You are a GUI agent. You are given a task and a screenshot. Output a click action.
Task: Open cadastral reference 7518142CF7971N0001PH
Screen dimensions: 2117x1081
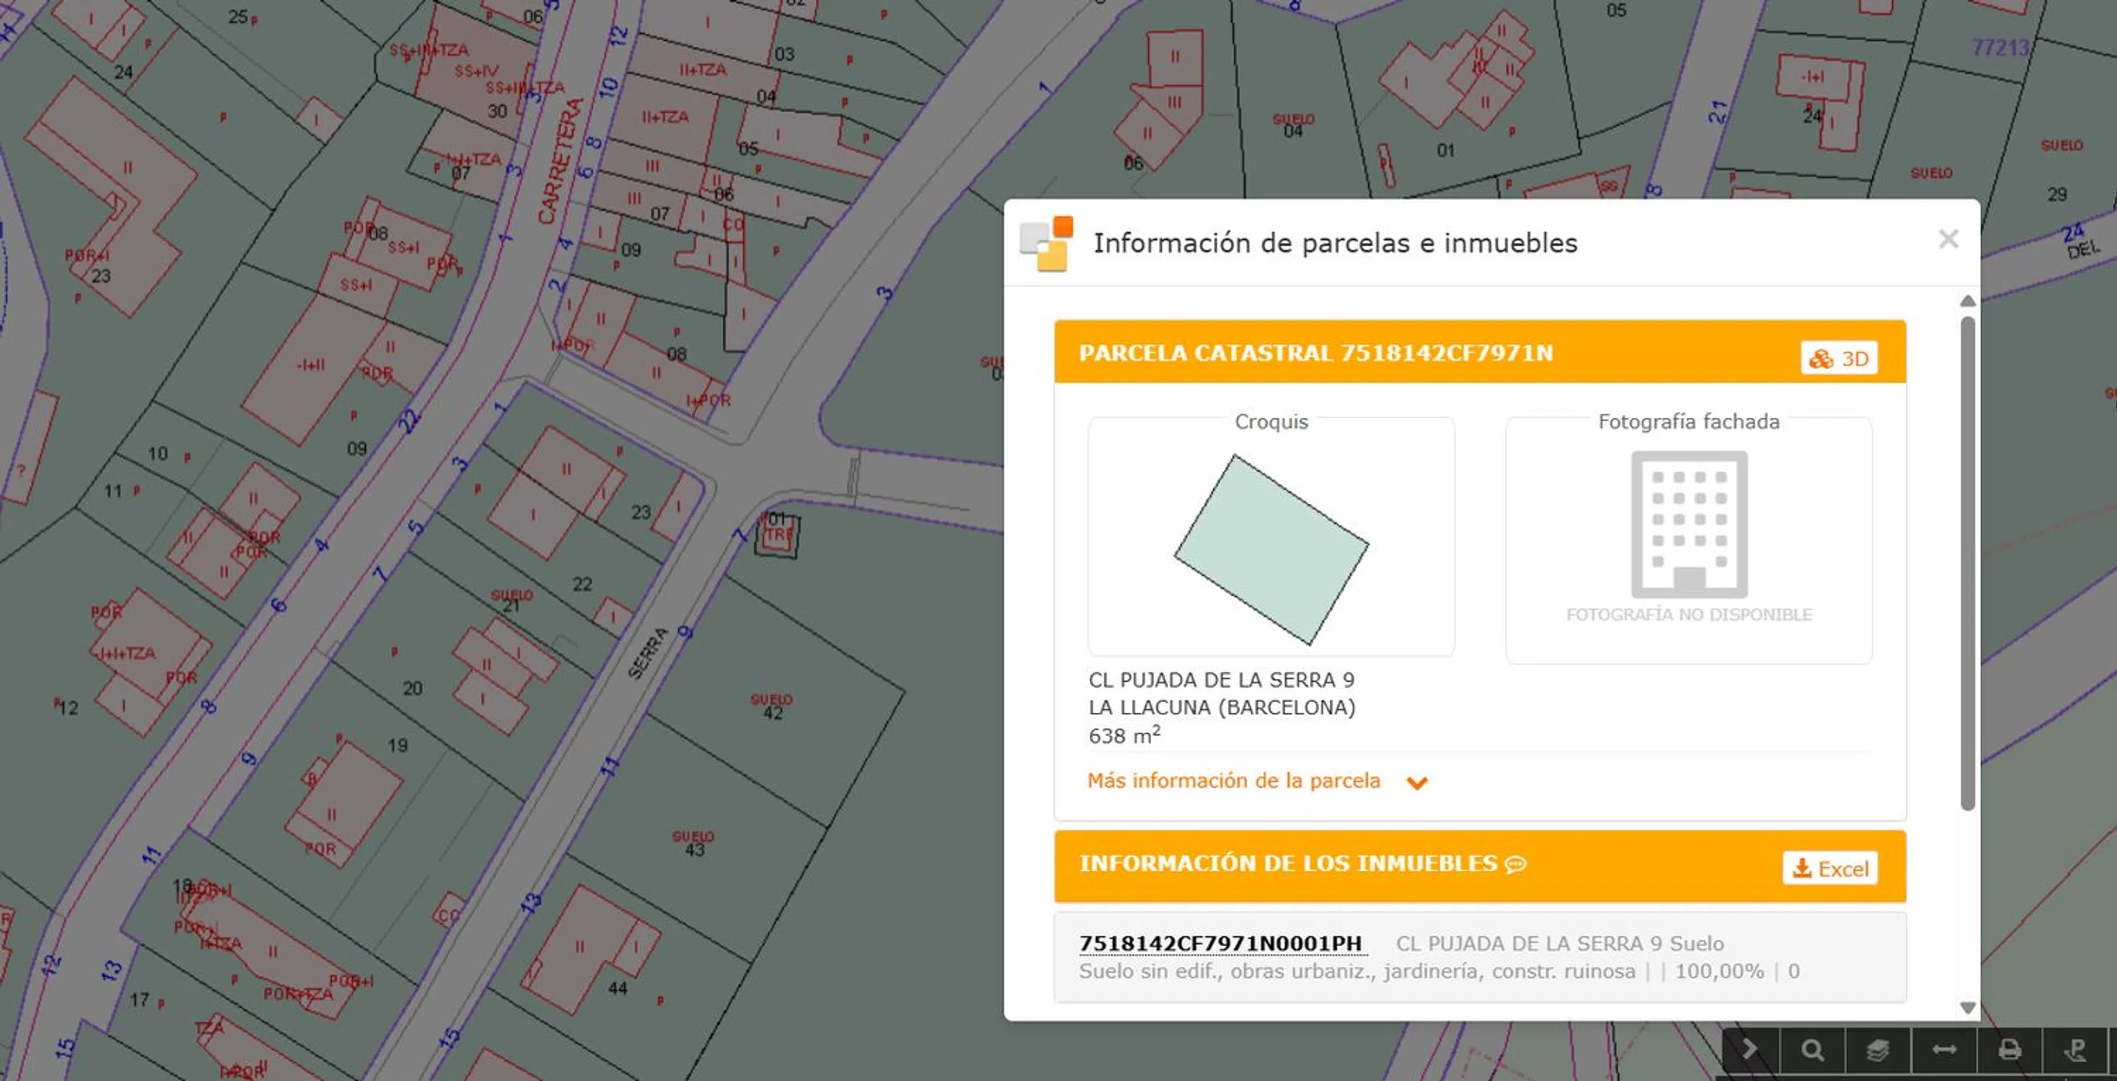click(x=1220, y=943)
